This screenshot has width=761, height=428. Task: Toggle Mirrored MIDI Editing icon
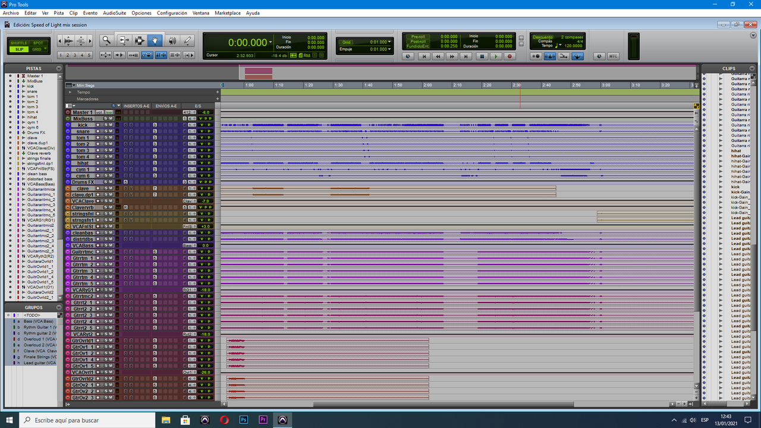pos(133,55)
